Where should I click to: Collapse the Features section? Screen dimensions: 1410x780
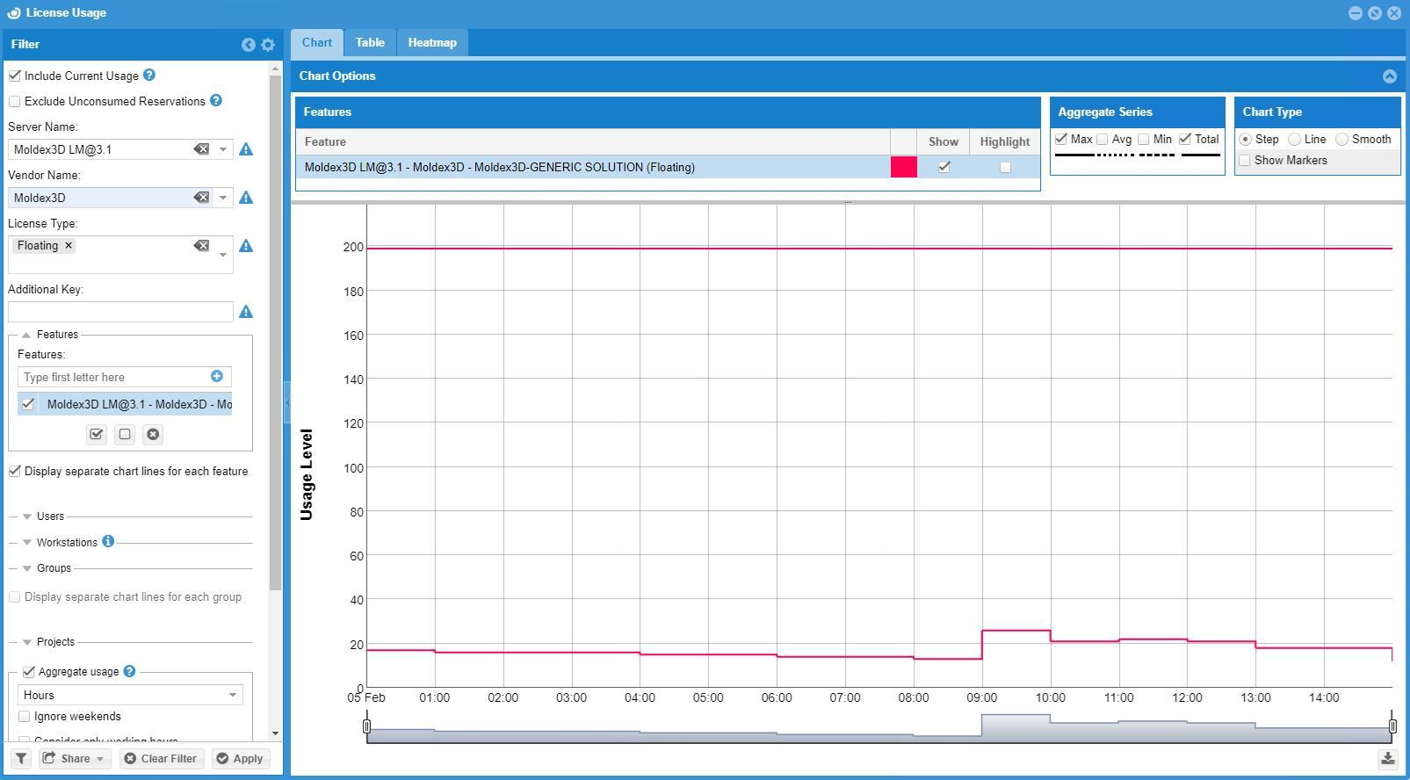click(26, 335)
